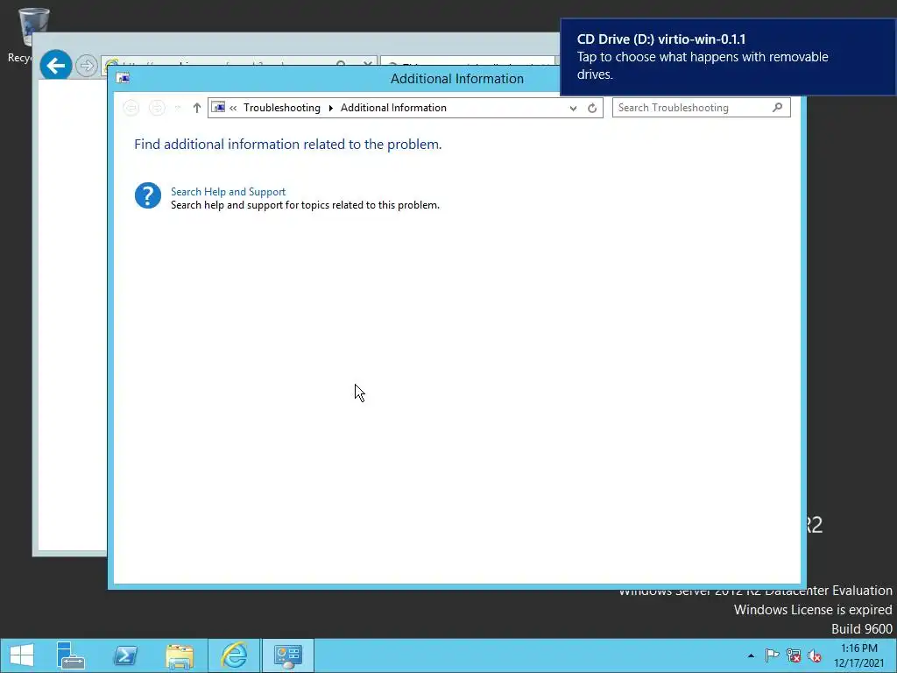Click the blue back arrow in Internet Explorer window

56,65
